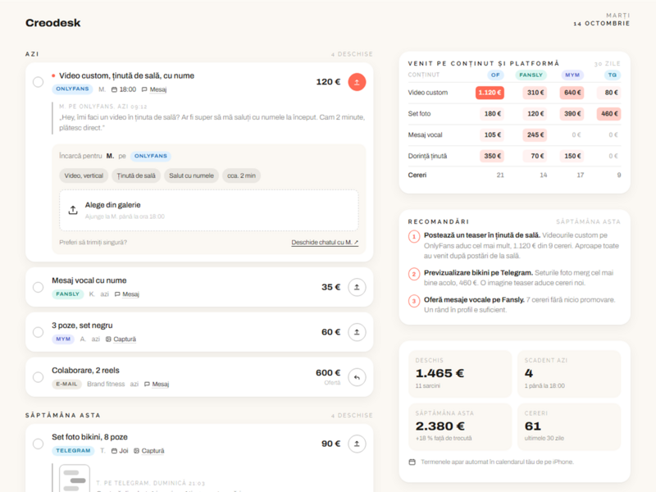Tick the circle for Colaborare, 2 reels
656x492 pixels.
(38, 377)
